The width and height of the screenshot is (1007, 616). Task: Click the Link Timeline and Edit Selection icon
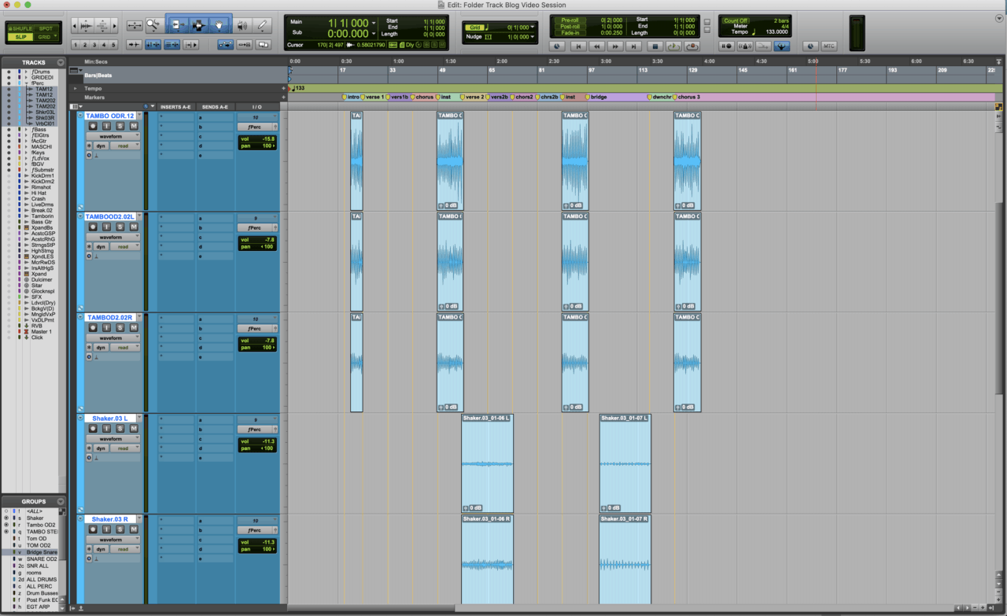pyautogui.click(x=172, y=44)
